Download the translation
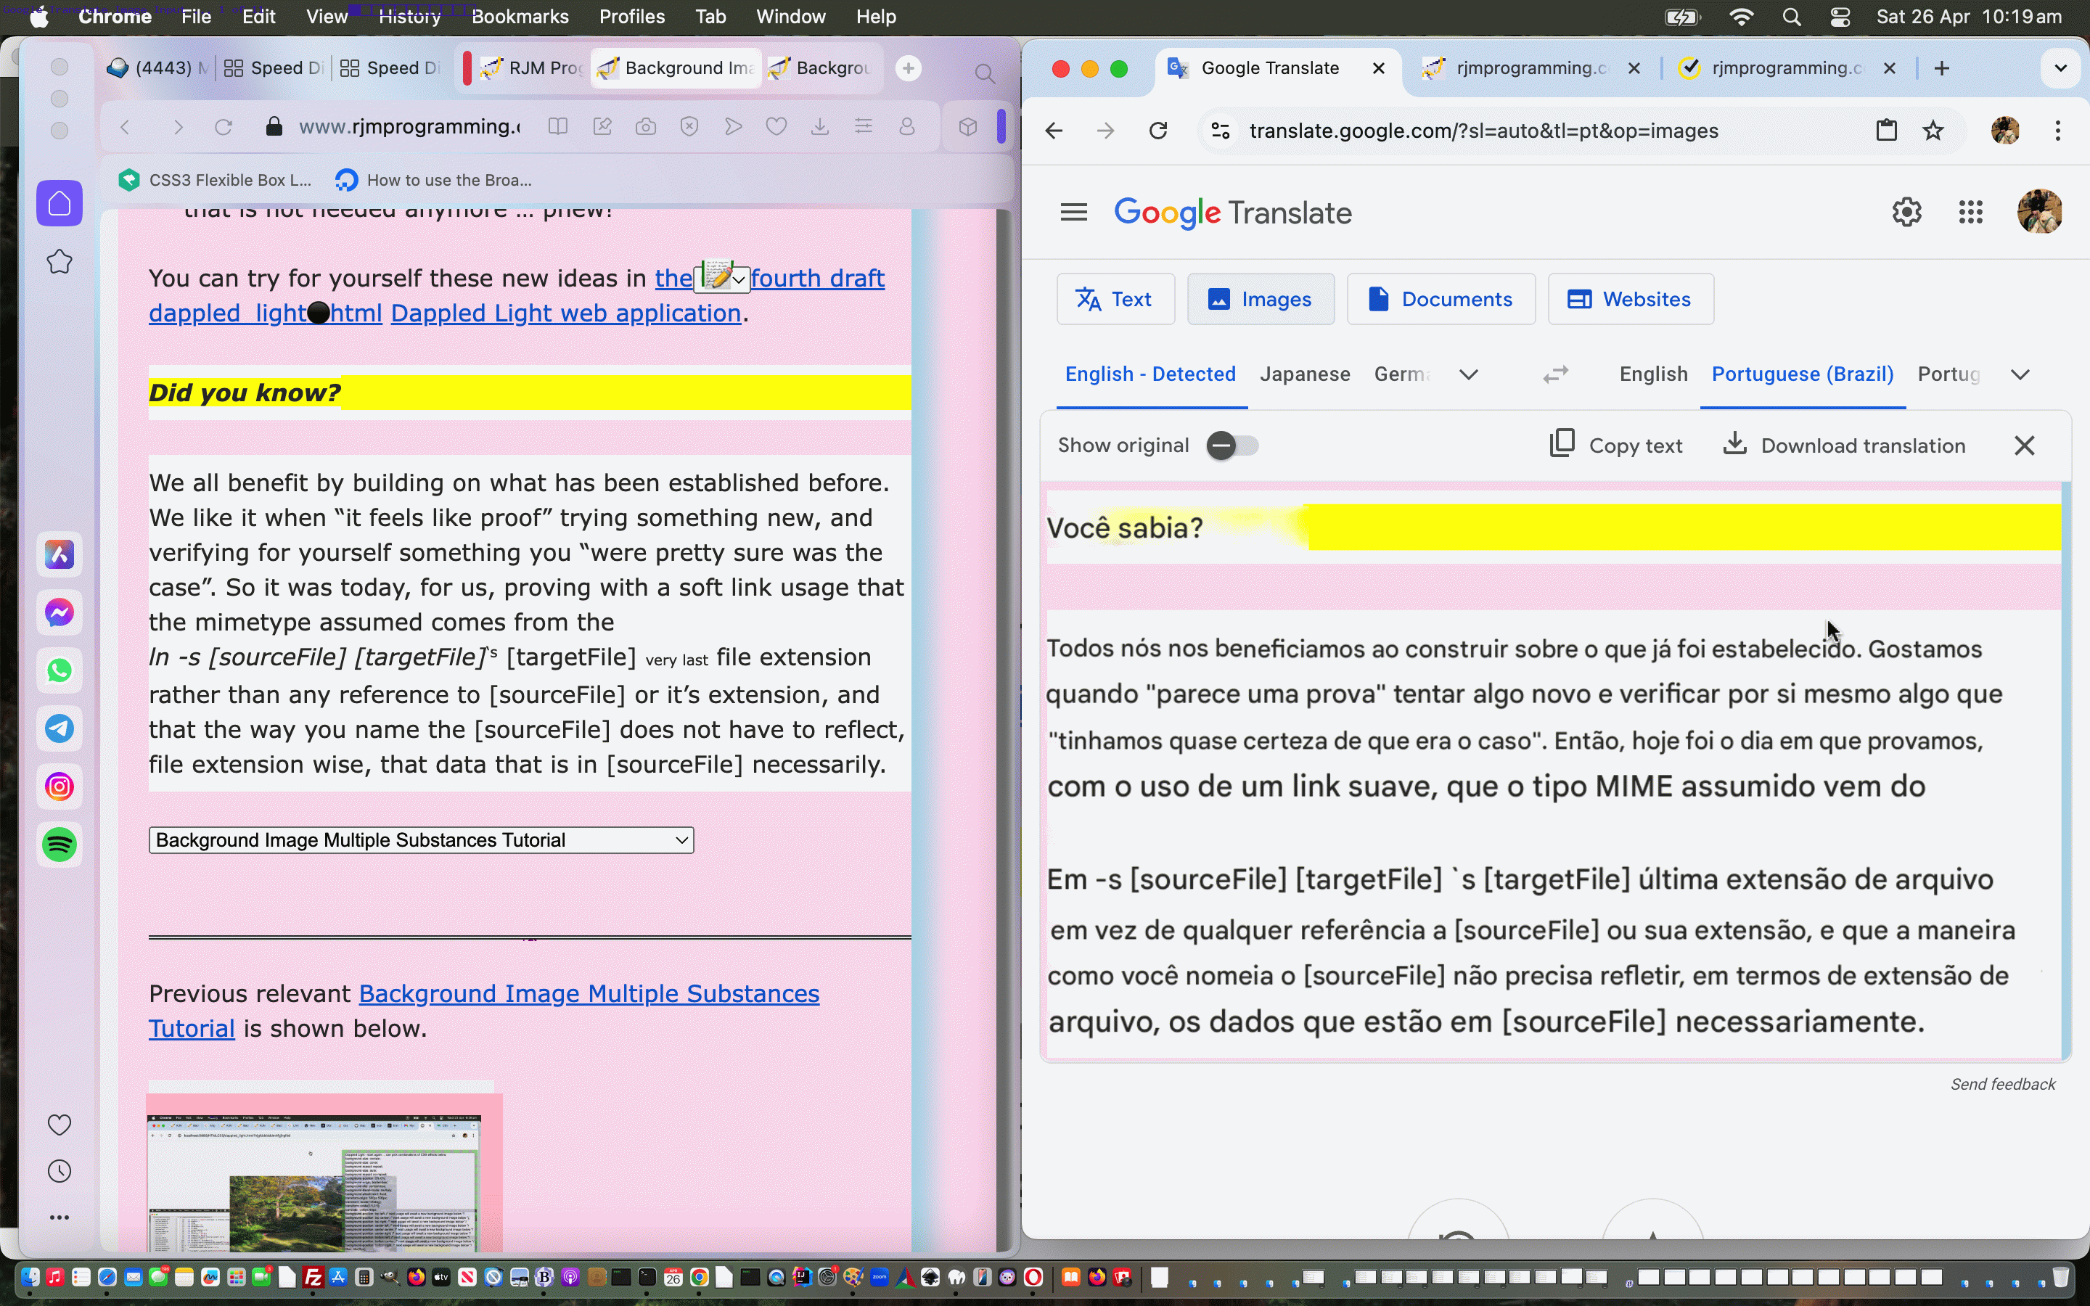The image size is (2090, 1306). tap(1844, 445)
